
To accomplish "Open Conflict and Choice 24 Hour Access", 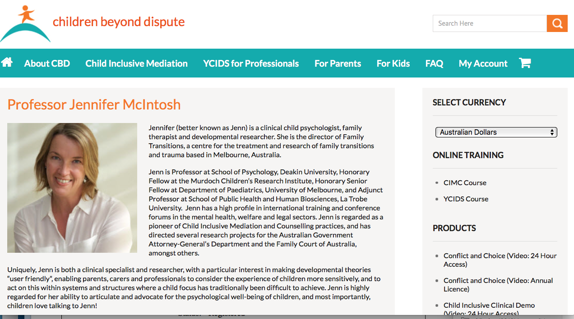I will point(500,260).
